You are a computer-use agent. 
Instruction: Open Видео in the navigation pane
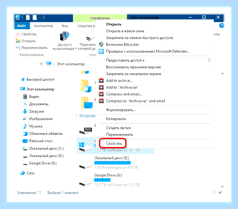[x=31, y=97]
